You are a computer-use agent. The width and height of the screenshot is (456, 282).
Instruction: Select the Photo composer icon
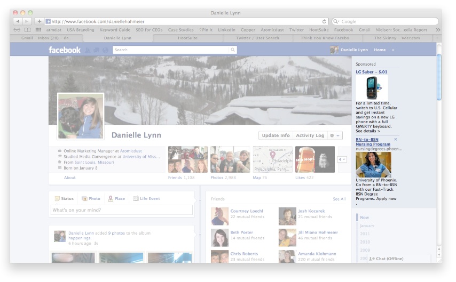pos(84,199)
